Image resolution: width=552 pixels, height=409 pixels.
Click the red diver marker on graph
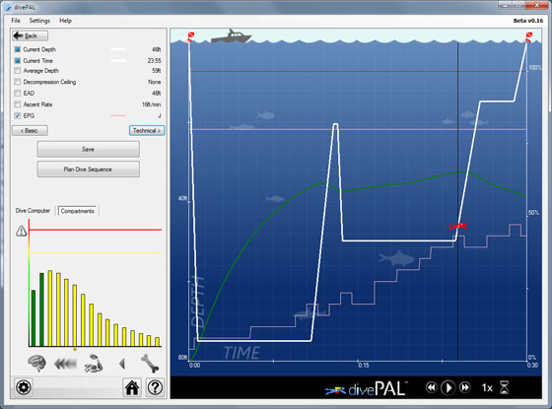[x=458, y=226]
